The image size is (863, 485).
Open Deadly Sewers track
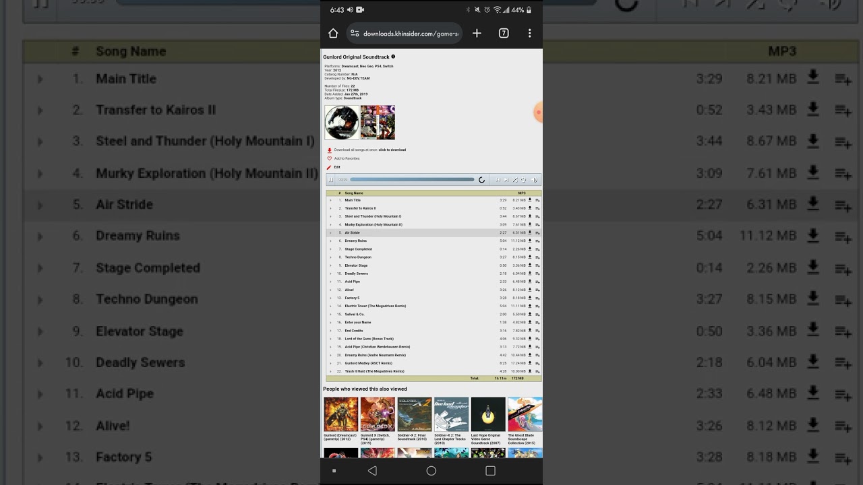(x=357, y=273)
